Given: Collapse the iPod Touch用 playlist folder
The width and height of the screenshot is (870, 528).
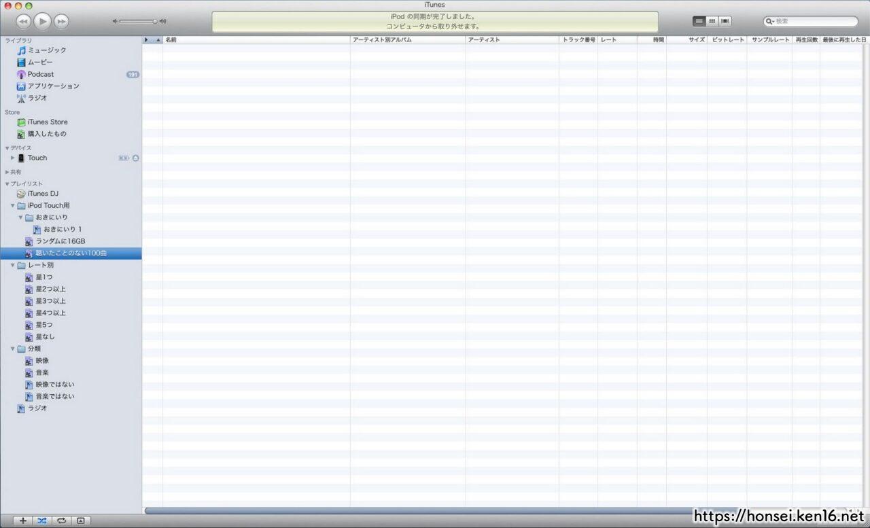Looking at the screenshot, I should [x=12, y=206].
